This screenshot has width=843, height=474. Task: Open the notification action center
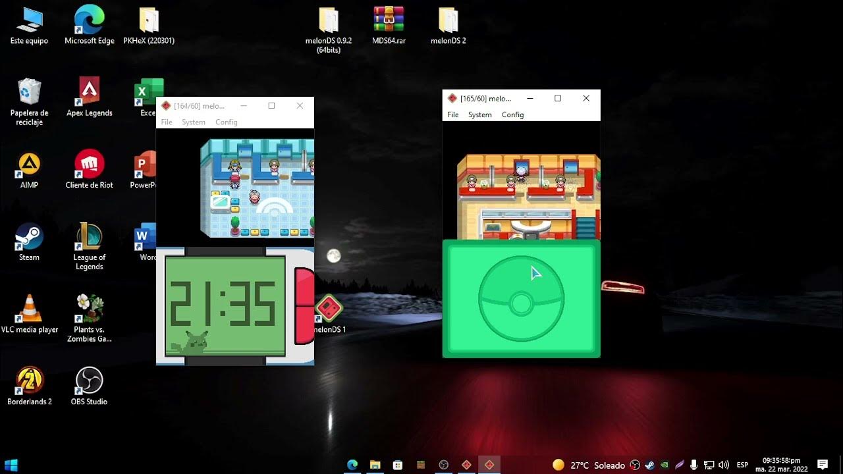(822, 465)
